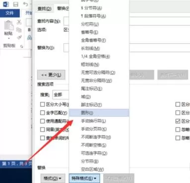Switch to the 查找(D) tab
This screenshot has width=190, height=183.
(x=44, y=8)
